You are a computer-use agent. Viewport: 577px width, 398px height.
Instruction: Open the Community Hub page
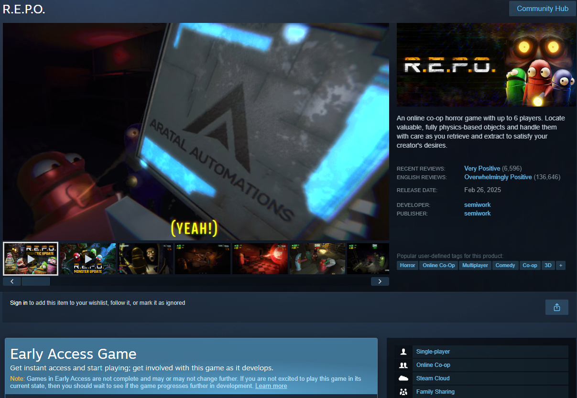point(543,9)
